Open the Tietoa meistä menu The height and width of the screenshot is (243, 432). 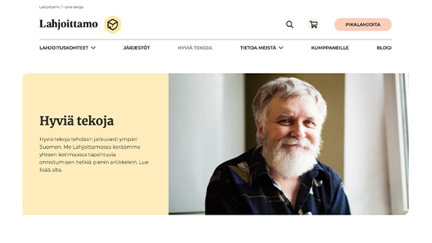click(258, 48)
